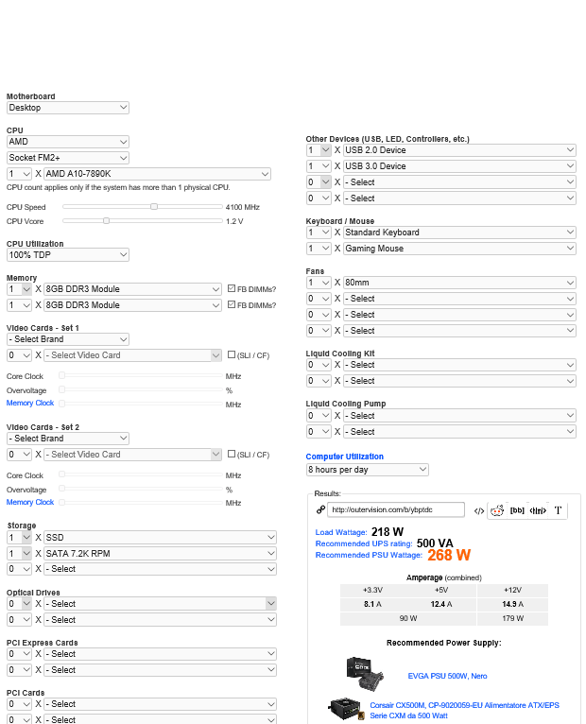The image size is (586, 724).
Task: Select the BBCode [bb] share format
Action: 517,510
